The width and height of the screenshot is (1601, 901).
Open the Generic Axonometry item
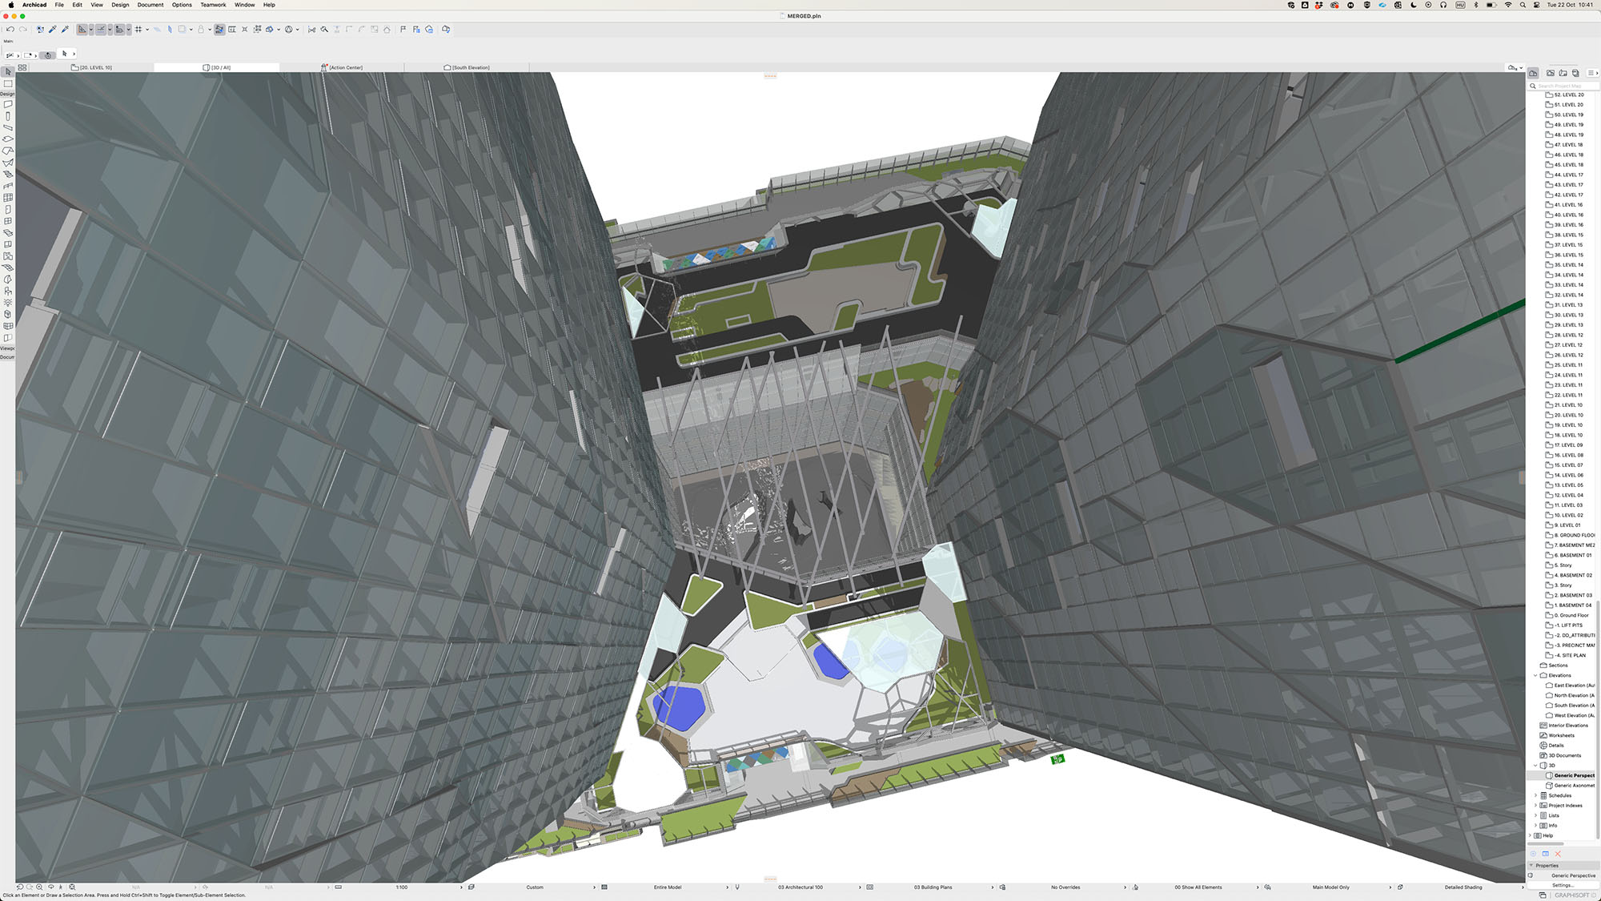click(x=1570, y=786)
